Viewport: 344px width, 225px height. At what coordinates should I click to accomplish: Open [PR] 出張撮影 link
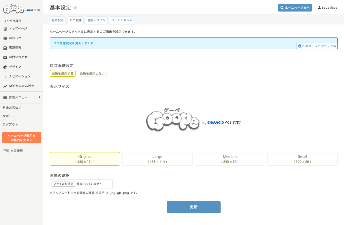point(13,151)
